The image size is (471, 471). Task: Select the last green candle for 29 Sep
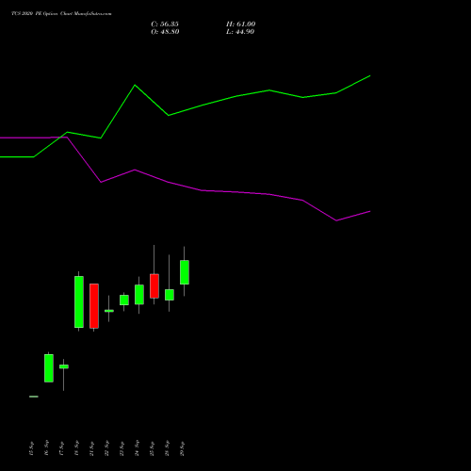point(185,272)
